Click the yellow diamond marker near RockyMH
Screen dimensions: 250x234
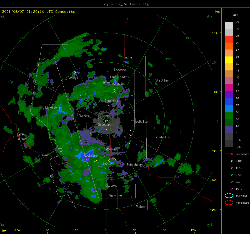click(x=74, y=73)
